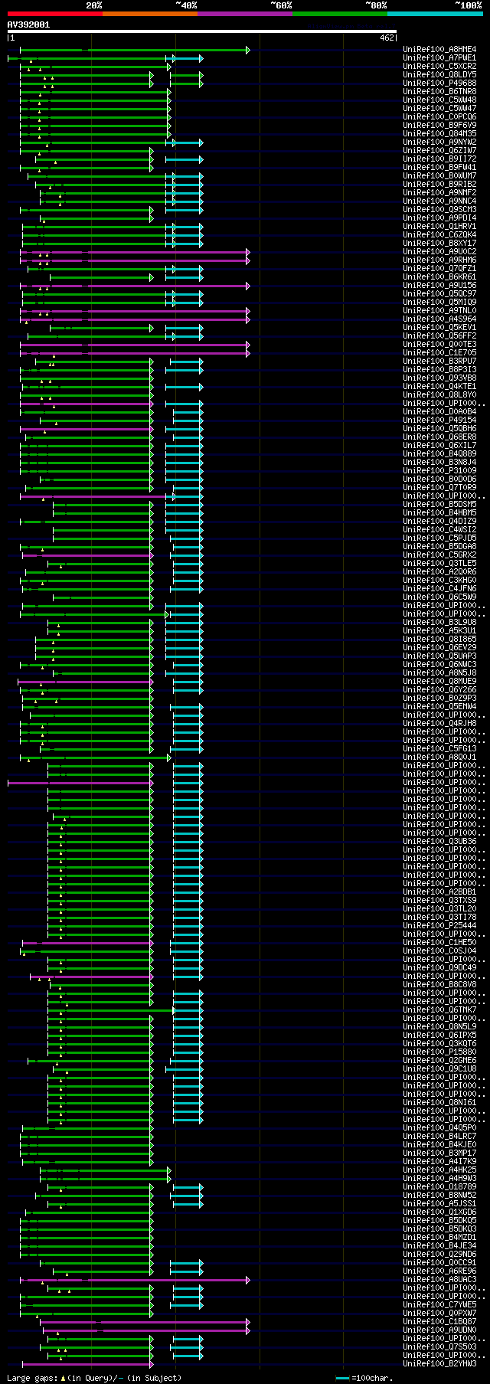Choose hit UniRef100_C5GRX2
Viewport: 490px width, 1384px height.
pos(439,555)
